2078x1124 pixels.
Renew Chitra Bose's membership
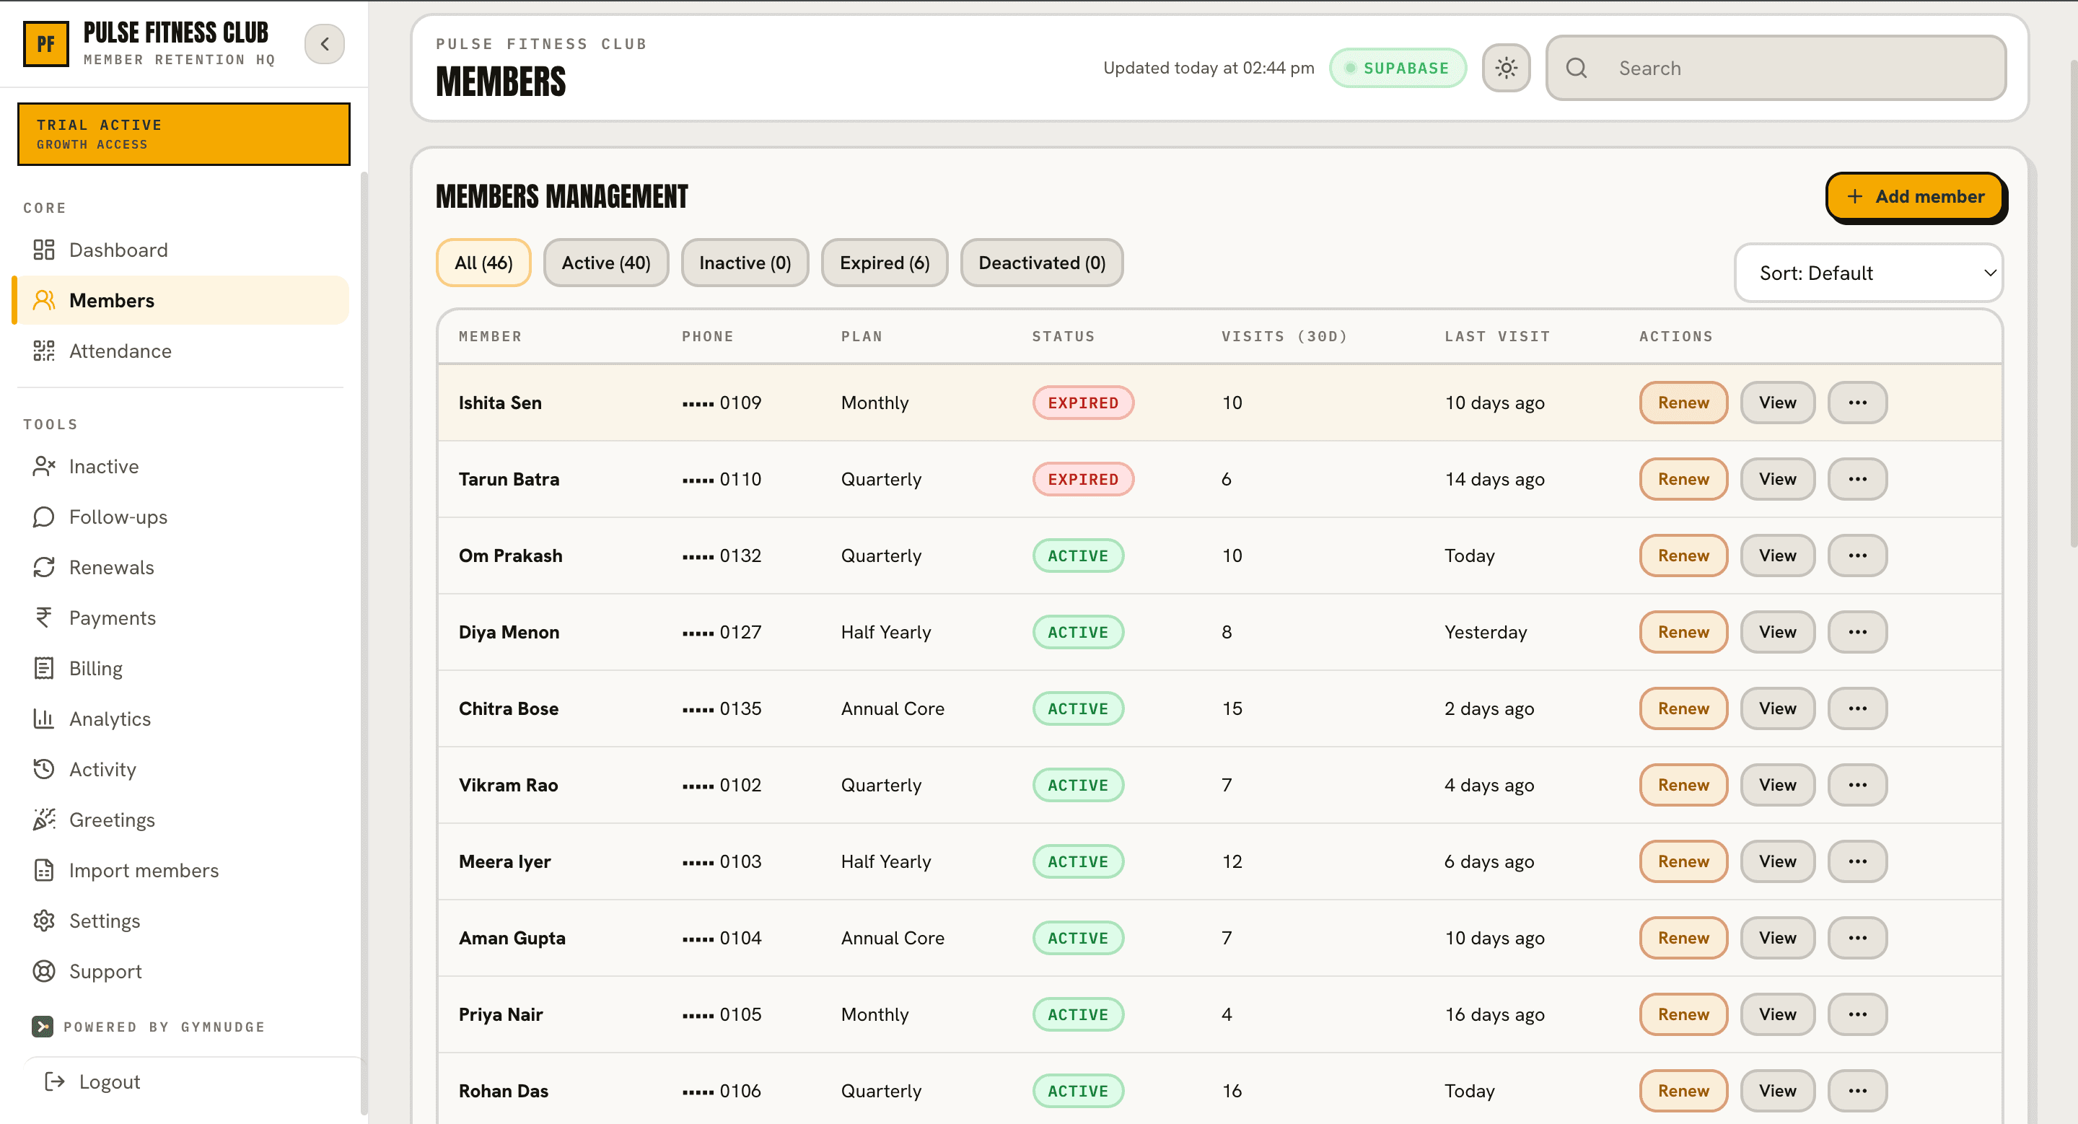tap(1683, 708)
